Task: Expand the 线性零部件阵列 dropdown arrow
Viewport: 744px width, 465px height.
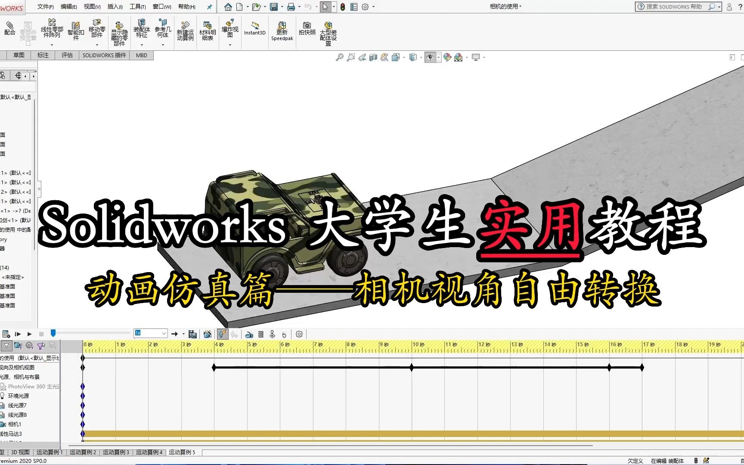Action: 52,45
